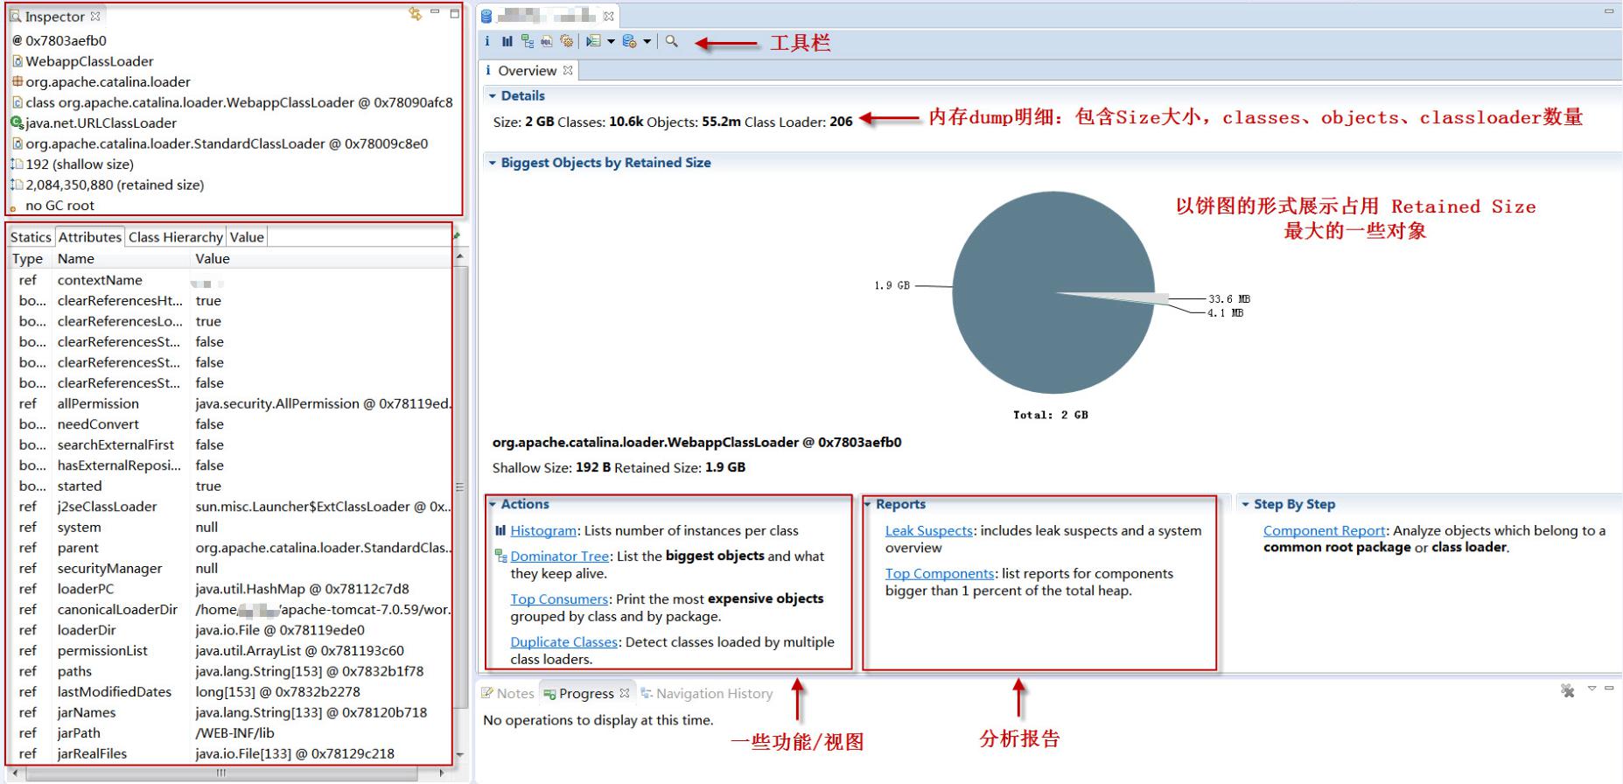The image size is (1623, 784).
Task: Select the Attributes tab
Action: [x=90, y=237]
